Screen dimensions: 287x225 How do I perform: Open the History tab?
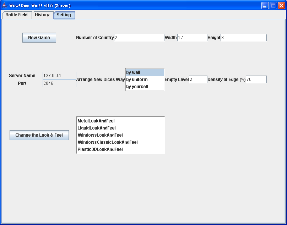(42, 15)
